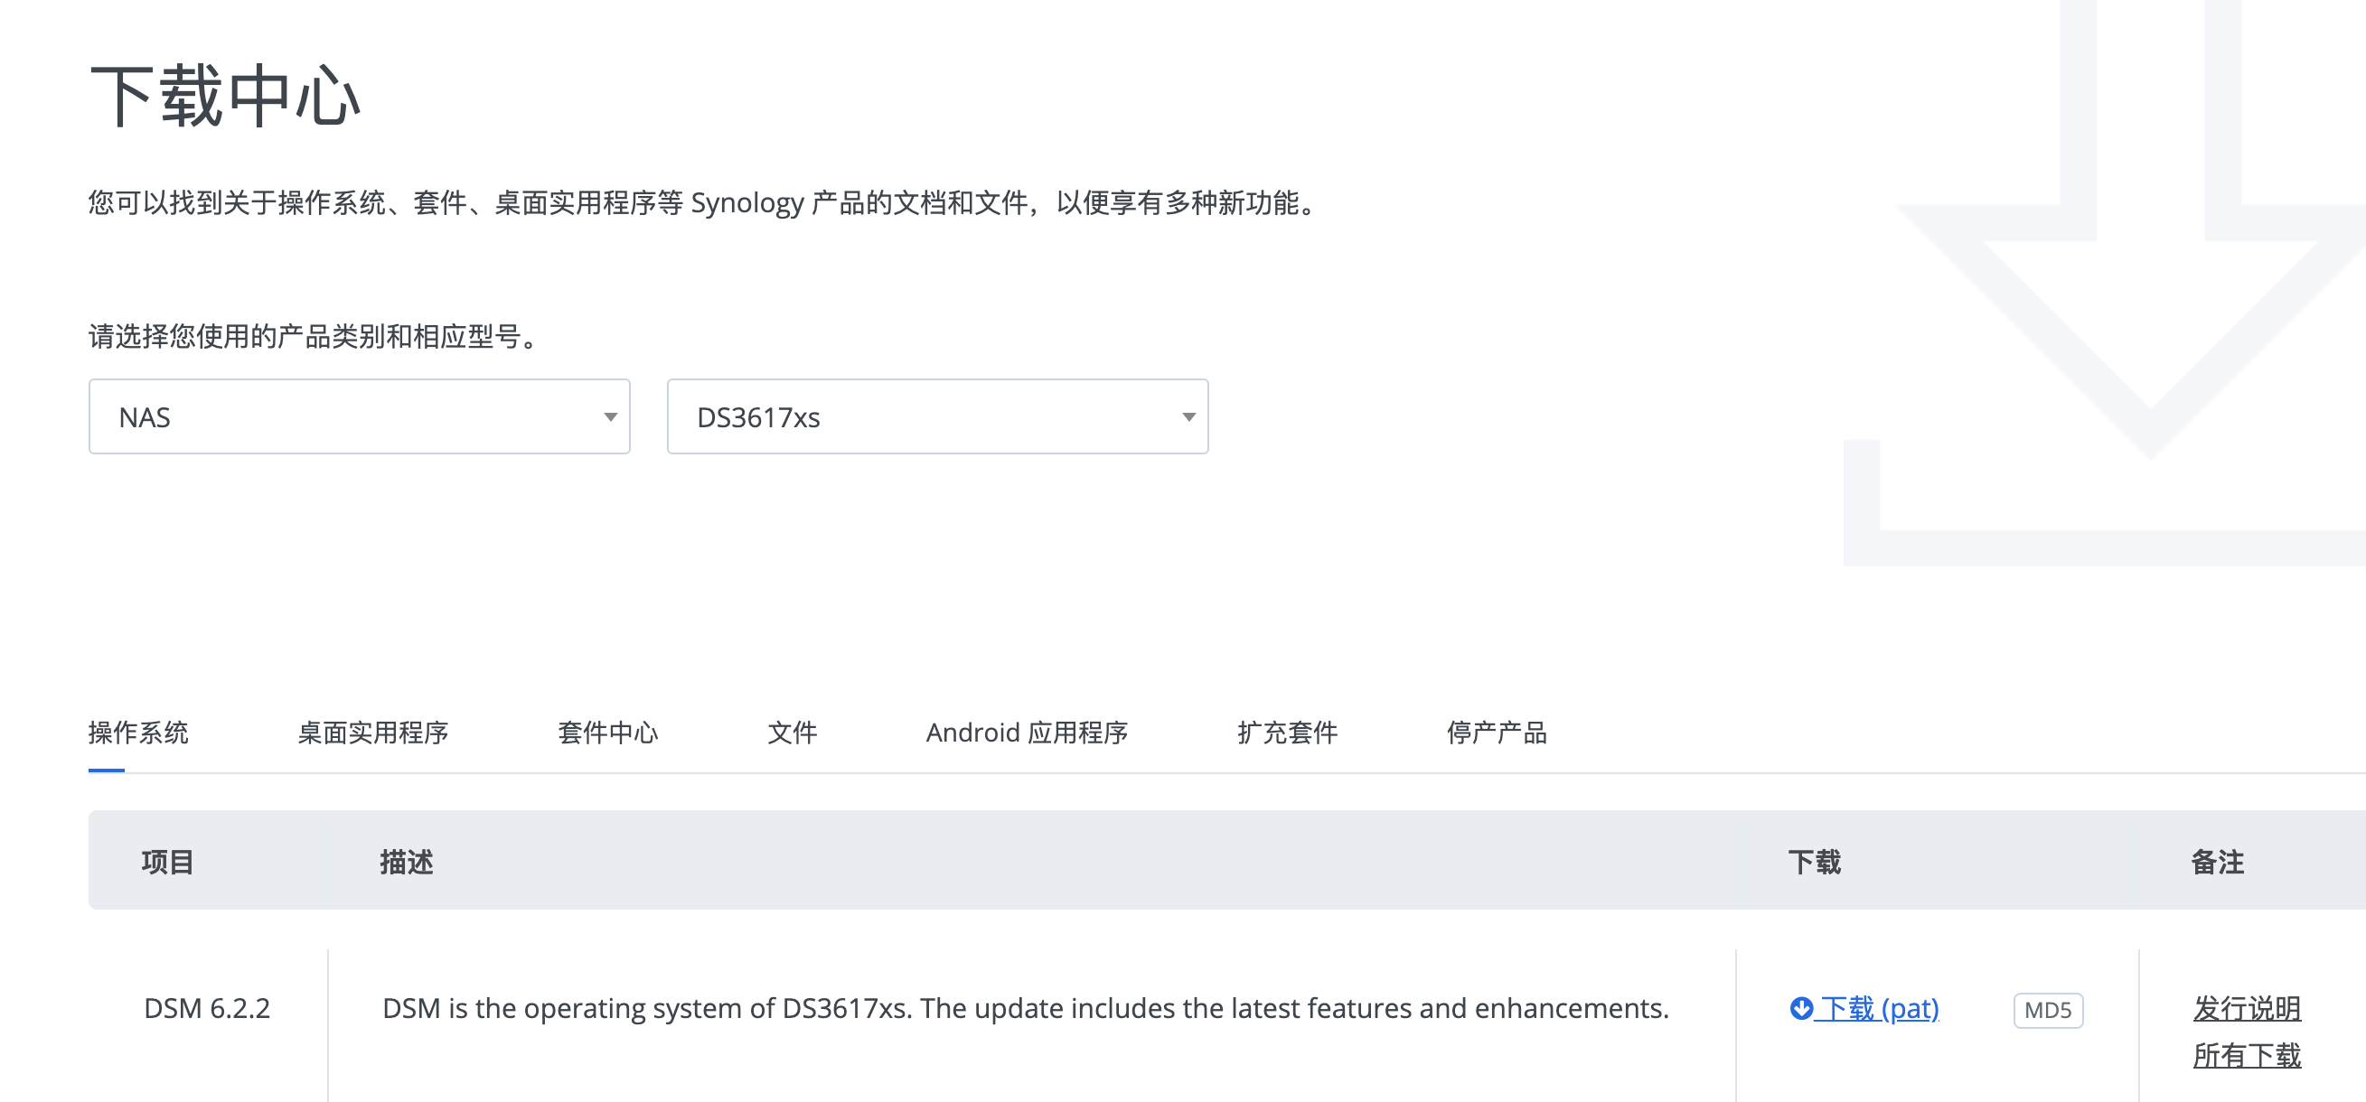Screen dimensions: 2366x1102
Task: Click the 下载中心 page title
Action: pos(225,96)
